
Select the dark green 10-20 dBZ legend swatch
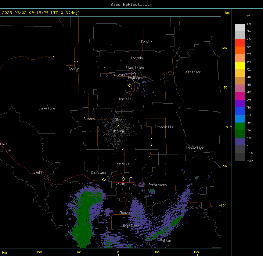[240, 134]
